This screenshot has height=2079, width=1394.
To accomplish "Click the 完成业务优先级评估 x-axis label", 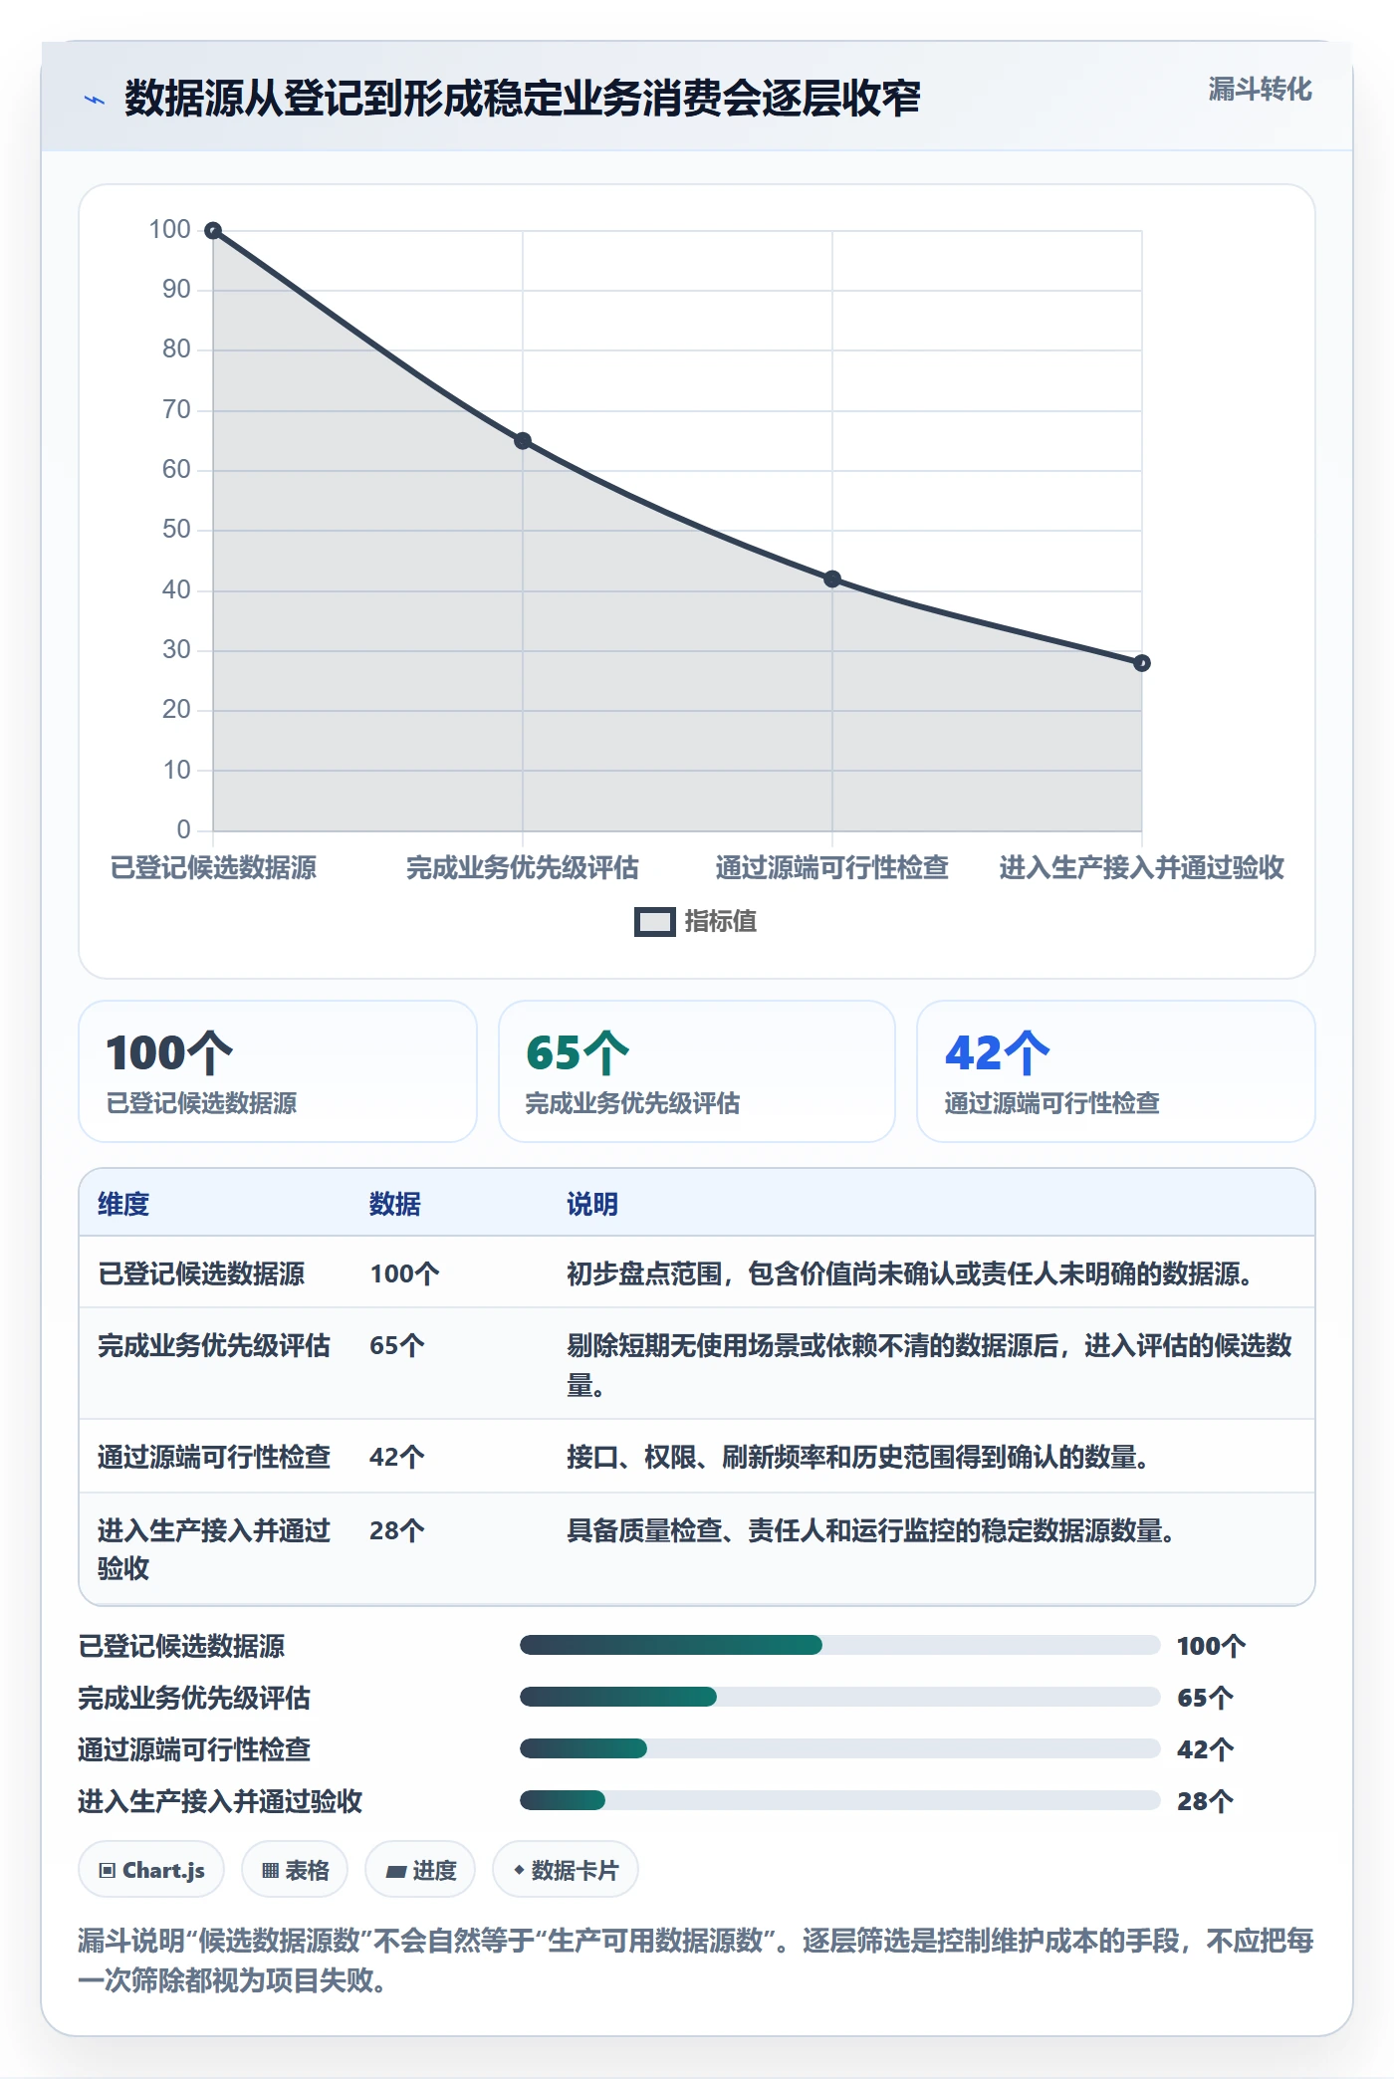I will coord(523,867).
